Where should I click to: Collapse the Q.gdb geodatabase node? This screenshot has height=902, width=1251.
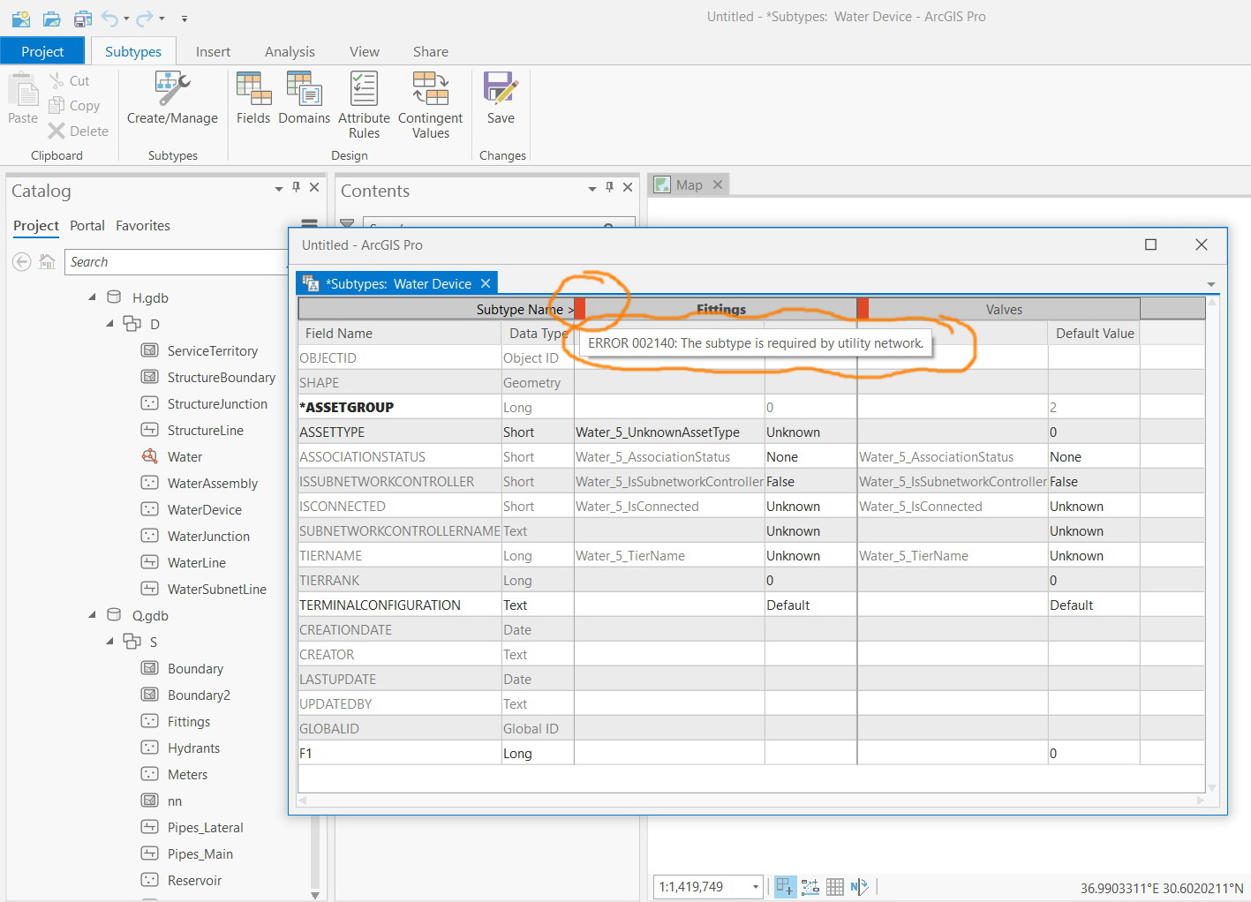(x=93, y=615)
